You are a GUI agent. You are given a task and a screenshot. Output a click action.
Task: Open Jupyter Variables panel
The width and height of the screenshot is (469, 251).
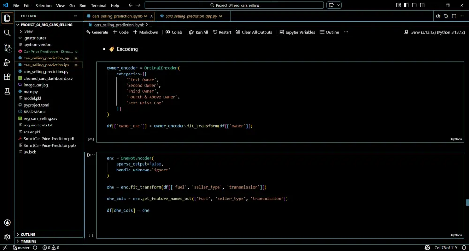(x=297, y=32)
